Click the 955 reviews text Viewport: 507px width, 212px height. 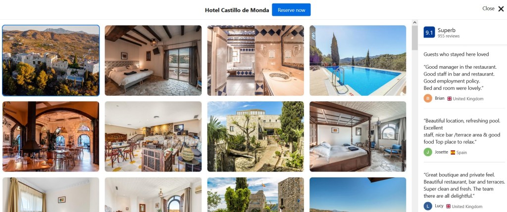coord(449,36)
